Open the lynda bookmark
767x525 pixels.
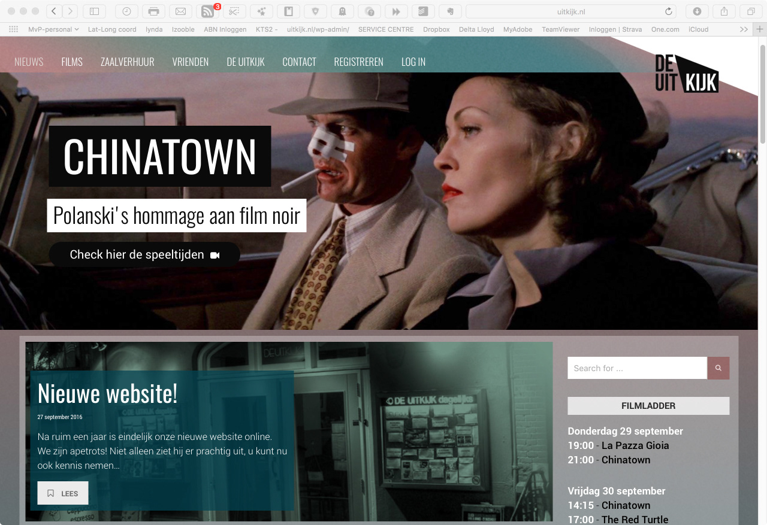[x=154, y=29]
